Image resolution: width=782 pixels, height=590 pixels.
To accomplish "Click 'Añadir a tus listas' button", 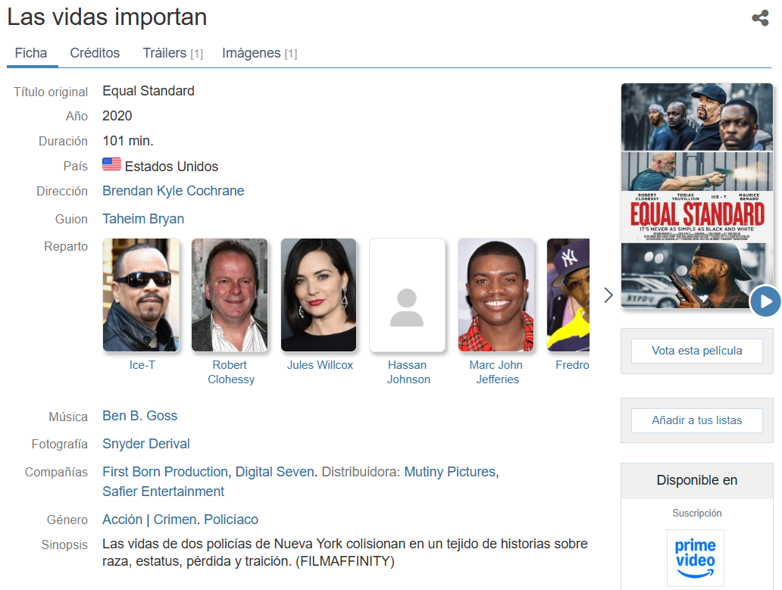I will [x=696, y=420].
